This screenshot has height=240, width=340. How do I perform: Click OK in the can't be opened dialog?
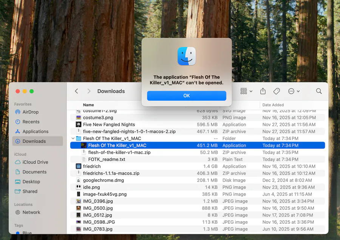point(187,95)
